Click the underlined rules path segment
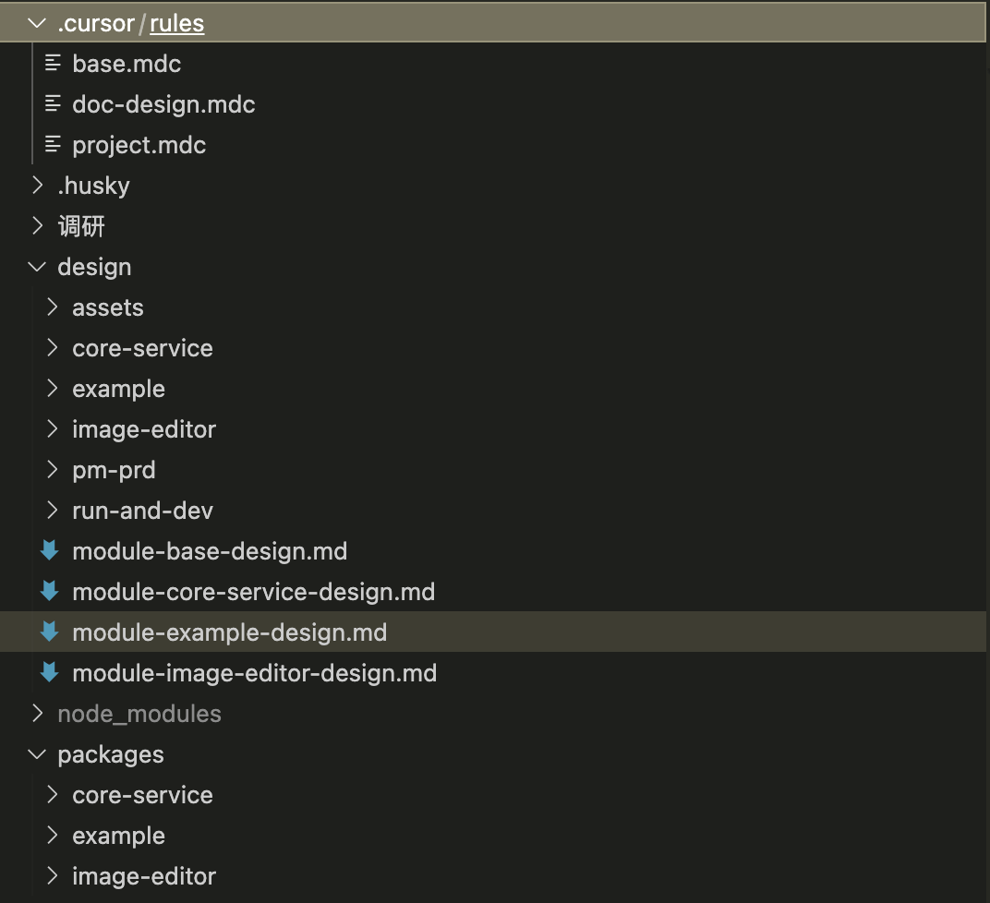Screen dimensions: 990x903 [176, 23]
